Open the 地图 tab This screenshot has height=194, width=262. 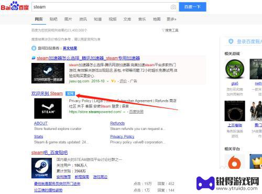[157, 19]
